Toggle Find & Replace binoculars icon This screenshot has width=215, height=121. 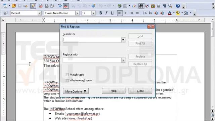pos(141,6)
